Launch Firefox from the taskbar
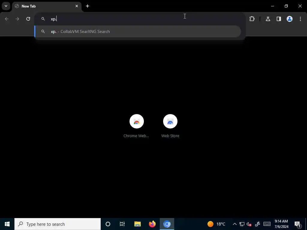Image resolution: width=307 pixels, height=230 pixels. coord(152,224)
